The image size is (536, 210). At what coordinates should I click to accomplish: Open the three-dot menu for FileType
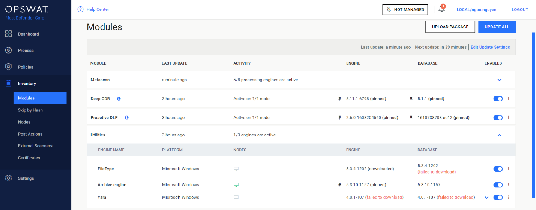coord(509,169)
